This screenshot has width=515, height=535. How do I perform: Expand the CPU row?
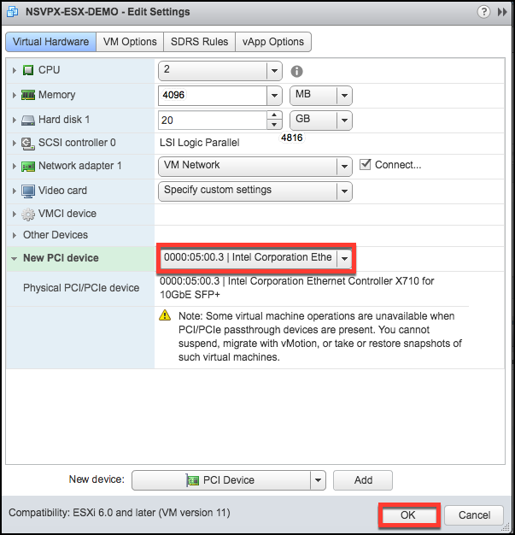coord(14,70)
